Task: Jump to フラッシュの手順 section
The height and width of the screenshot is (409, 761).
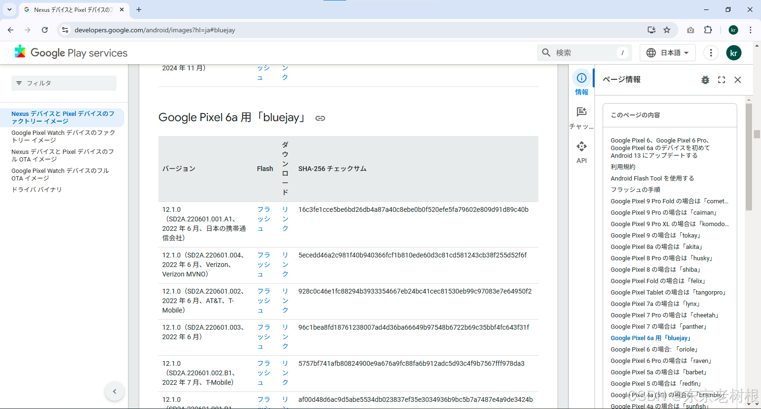Action: tap(635, 190)
